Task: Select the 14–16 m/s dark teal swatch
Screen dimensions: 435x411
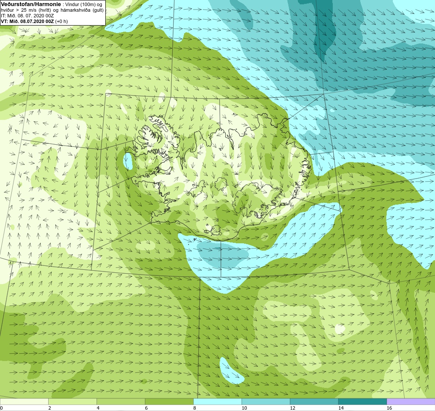Action: pyautogui.click(x=362, y=401)
